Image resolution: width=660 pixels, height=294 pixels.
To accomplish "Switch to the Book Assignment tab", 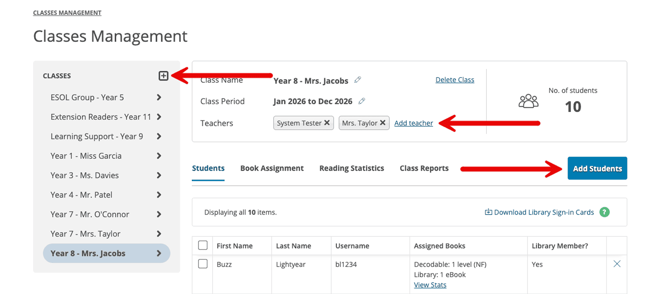I will (272, 168).
